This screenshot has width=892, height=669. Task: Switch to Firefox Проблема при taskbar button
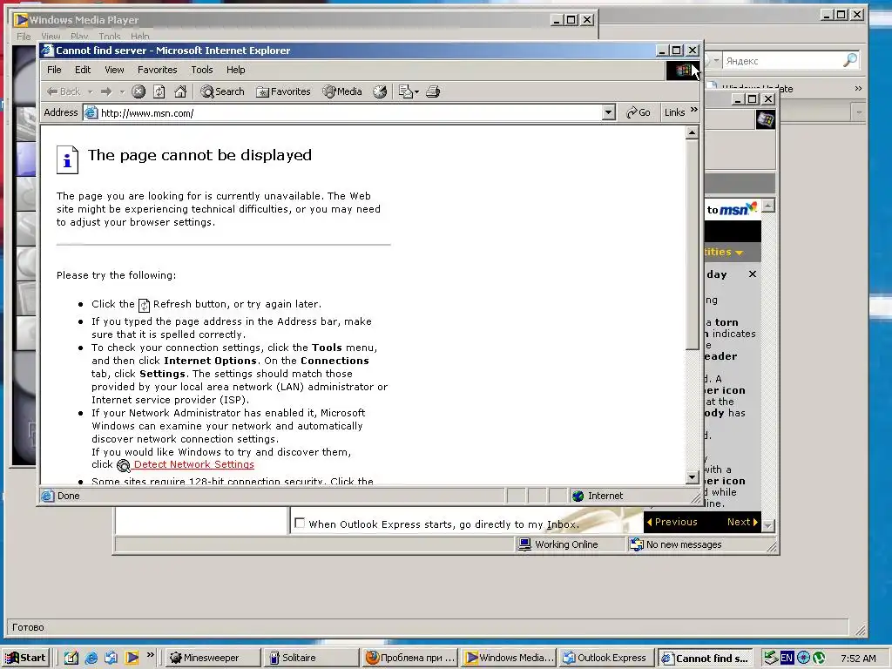tap(409, 658)
